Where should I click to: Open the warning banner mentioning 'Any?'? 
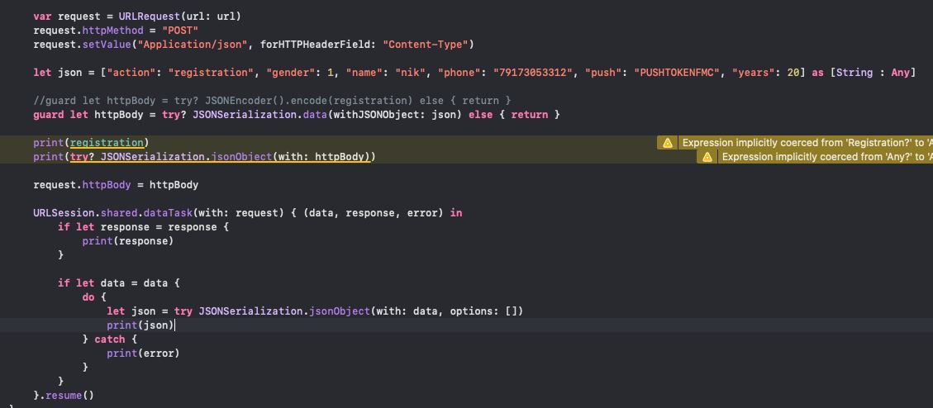815,157
